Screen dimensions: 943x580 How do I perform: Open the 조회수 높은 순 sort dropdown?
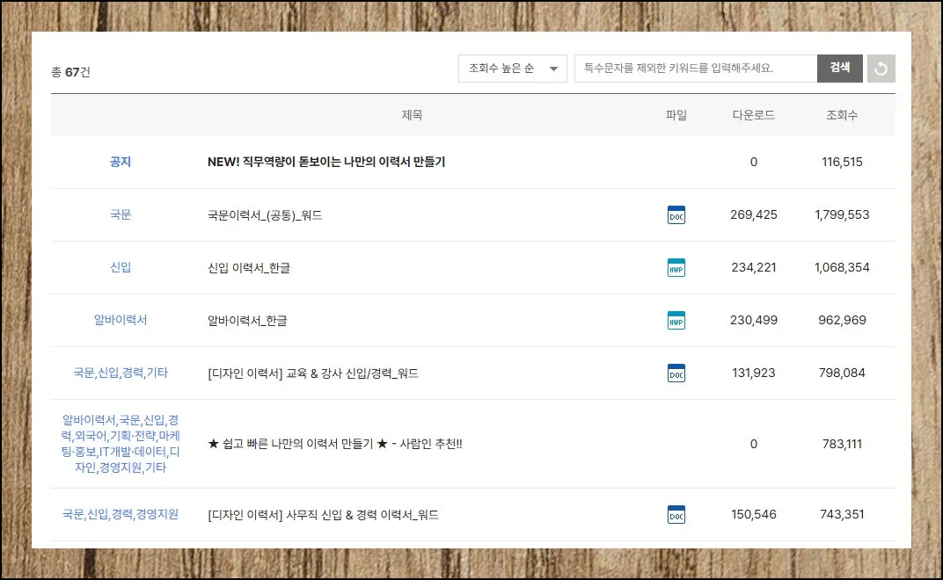512,69
